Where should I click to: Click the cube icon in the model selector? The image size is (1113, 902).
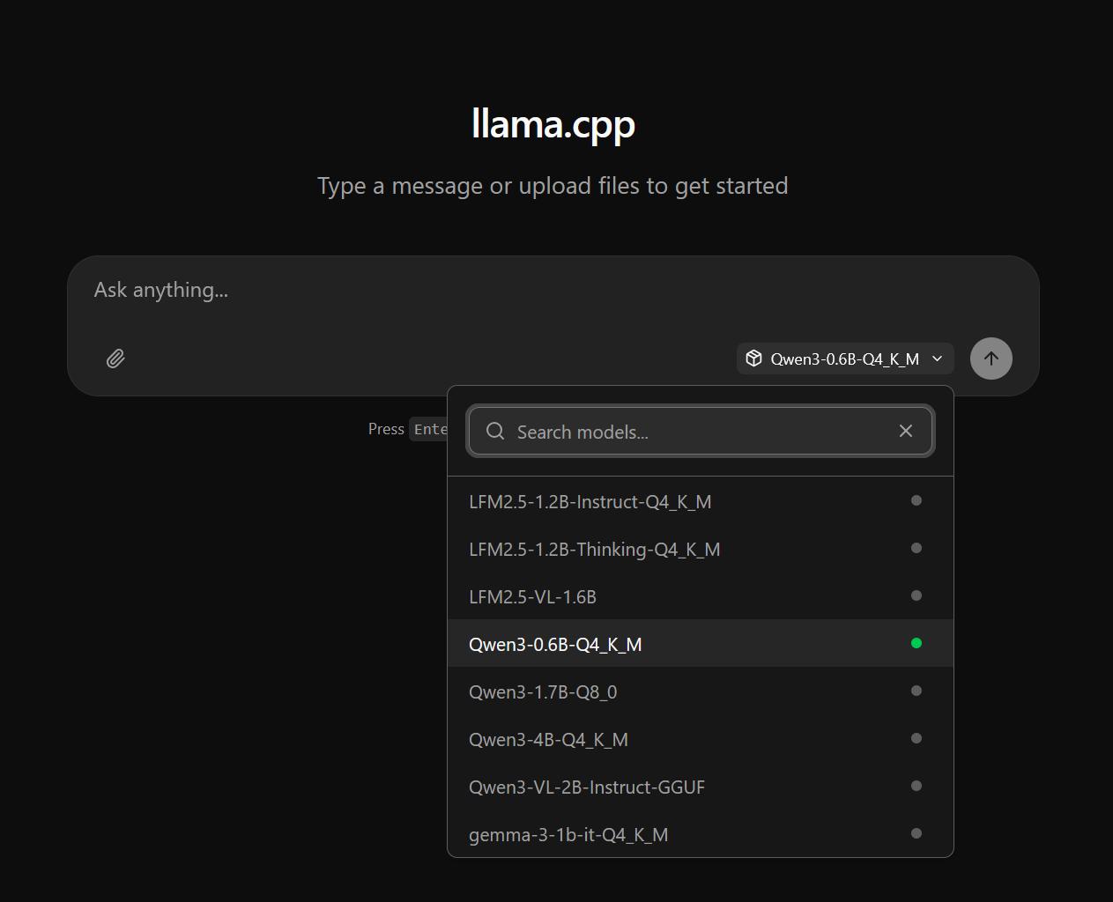754,359
